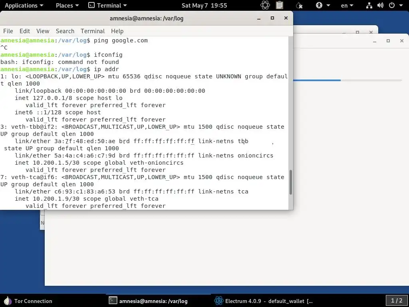Click the progress bar in background window
This screenshot has width=409, height=307.
coord(347,80)
